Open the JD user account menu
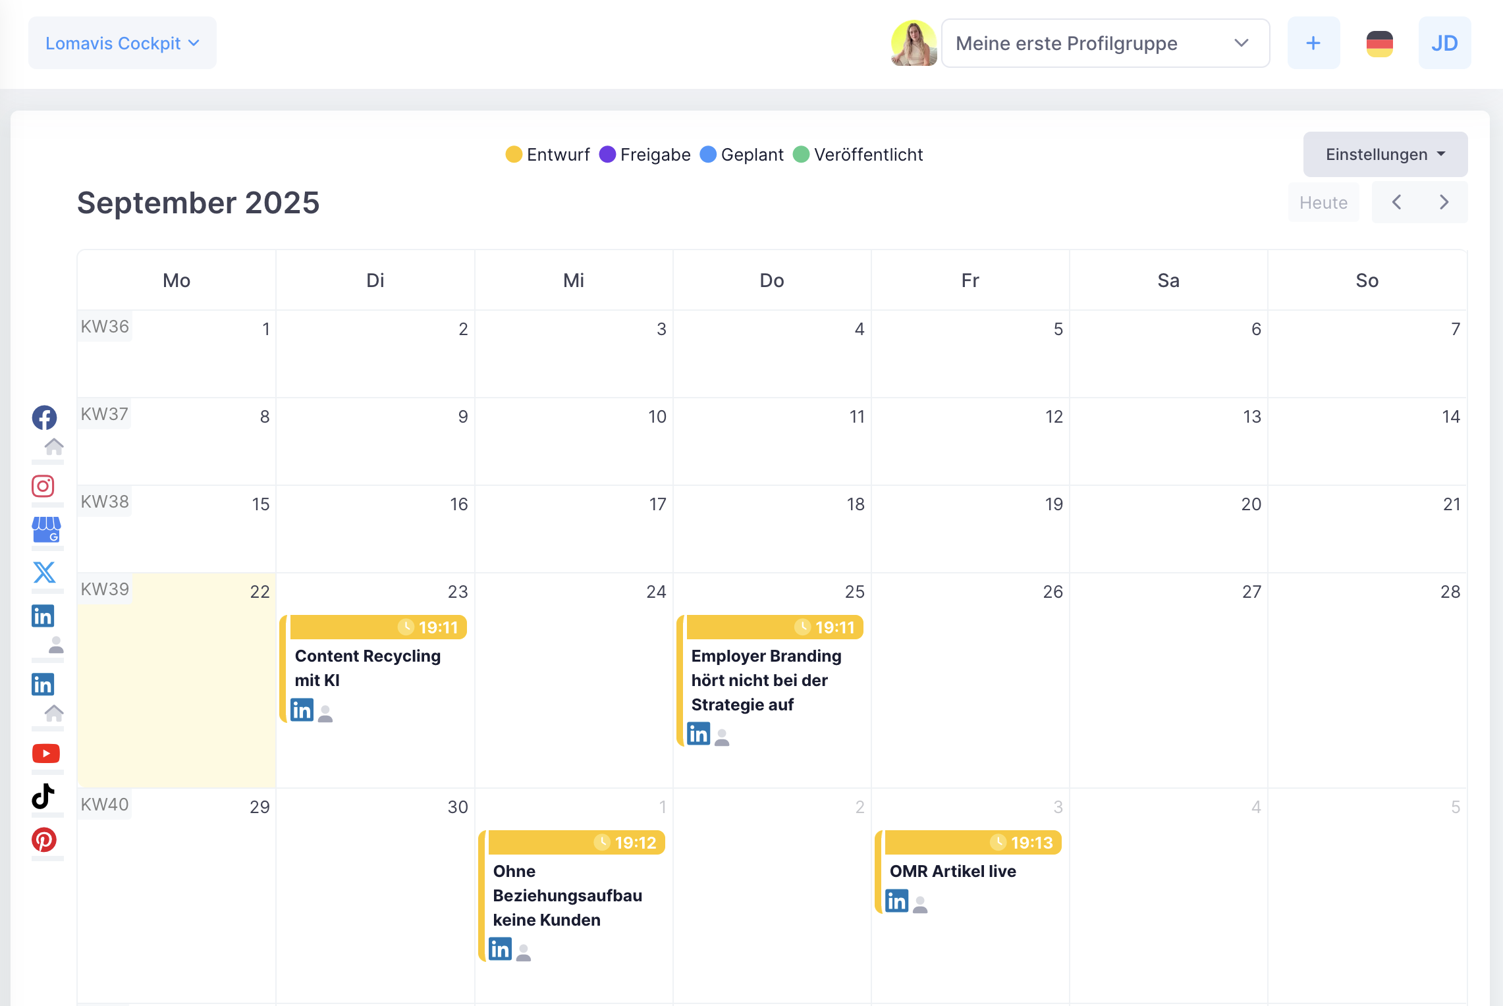Screen dimensions: 1503x1006 [x=1445, y=43]
